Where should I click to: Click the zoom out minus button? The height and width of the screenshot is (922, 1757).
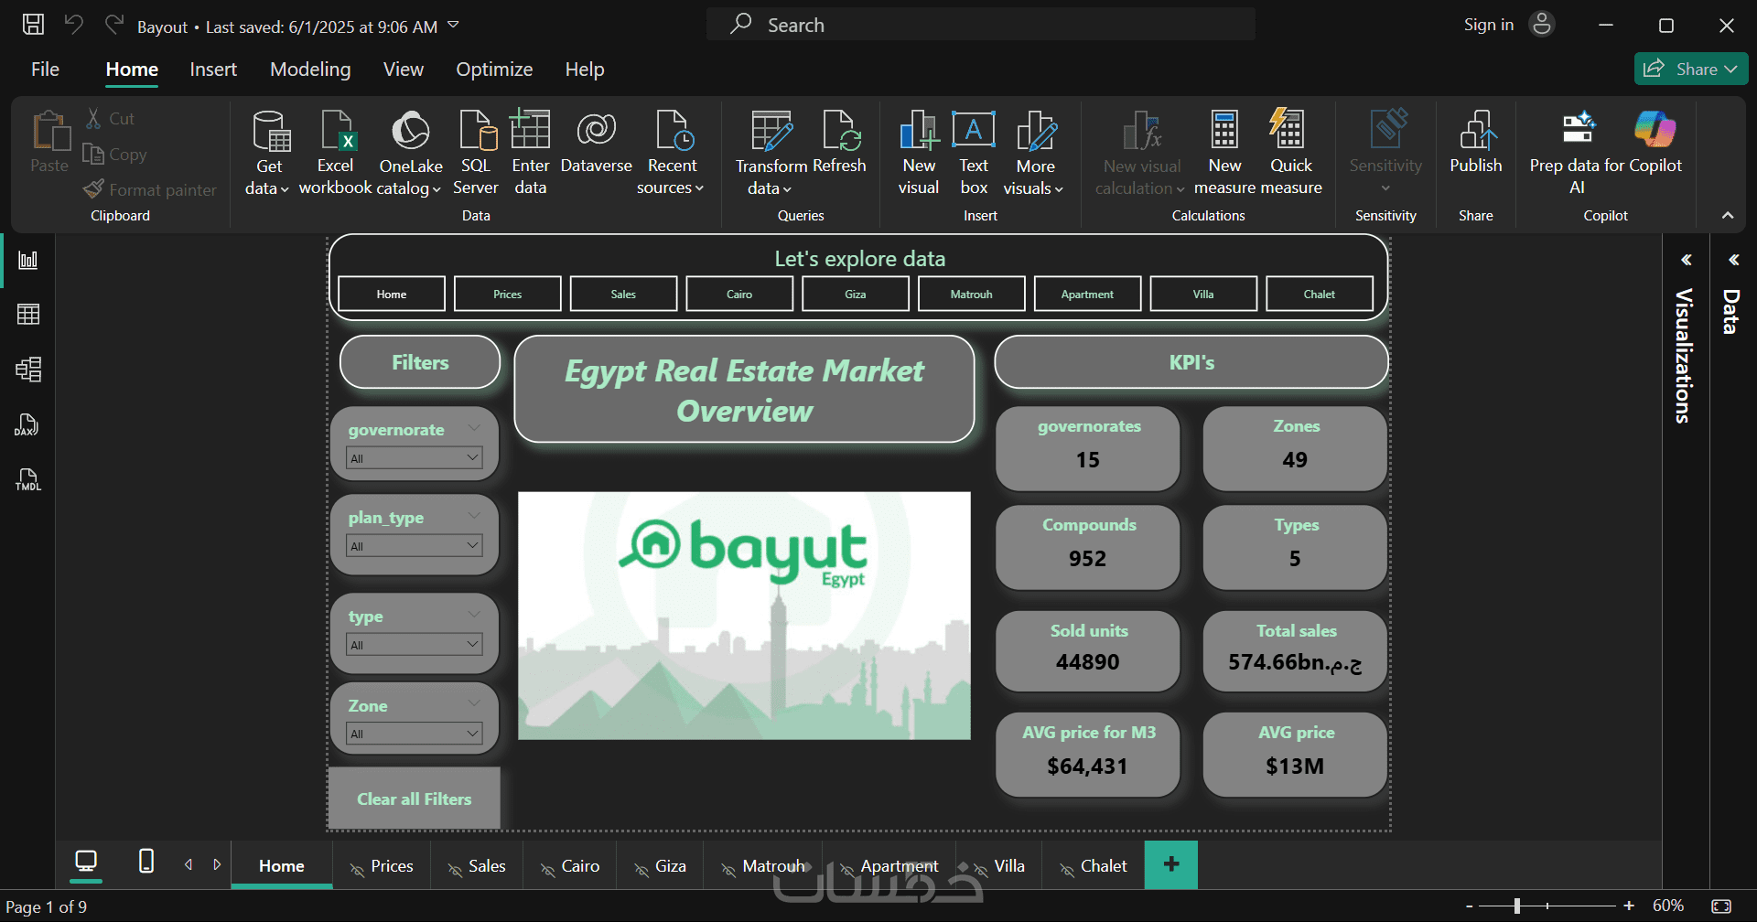point(1470,906)
